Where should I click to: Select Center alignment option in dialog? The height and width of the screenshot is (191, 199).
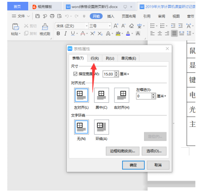click(x=101, y=95)
